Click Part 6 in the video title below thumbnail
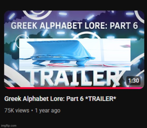 (x=75, y=99)
